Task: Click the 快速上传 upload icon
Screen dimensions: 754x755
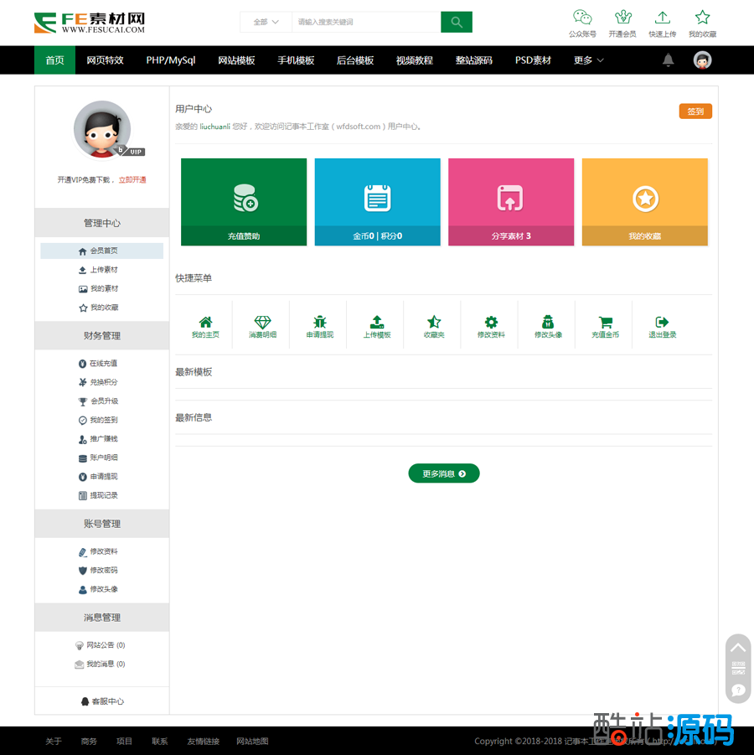Action: [662, 18]
